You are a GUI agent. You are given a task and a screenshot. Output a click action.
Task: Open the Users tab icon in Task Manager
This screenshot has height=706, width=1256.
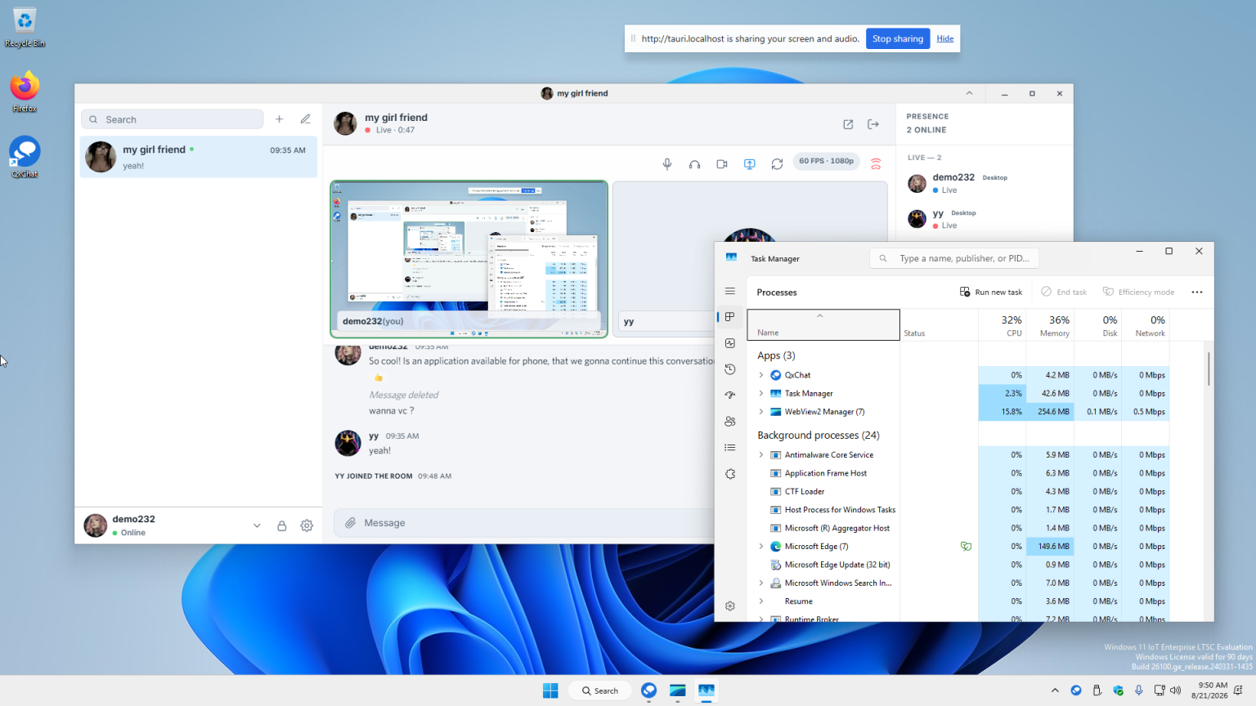730,422
